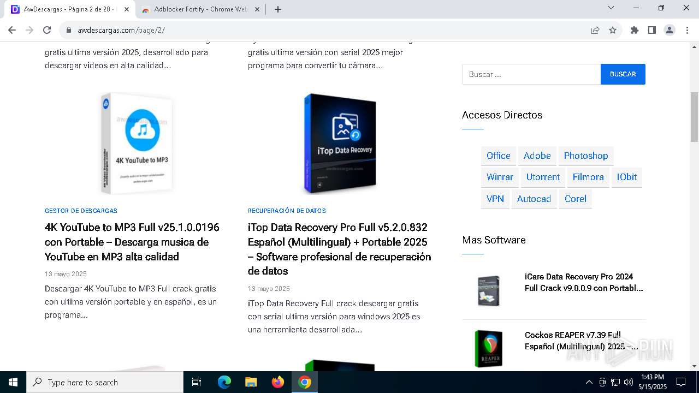Click the browser forward arrow
699x393 pixels.
coord(29,30)
